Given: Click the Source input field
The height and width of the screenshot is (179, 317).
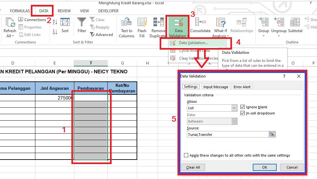Looking at the screenshot, I should click(x=228, y=134).
